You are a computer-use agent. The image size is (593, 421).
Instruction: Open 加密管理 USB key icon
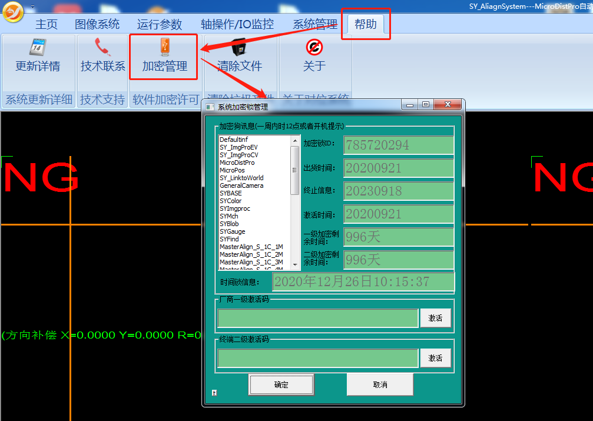click(x=164, y=47)
